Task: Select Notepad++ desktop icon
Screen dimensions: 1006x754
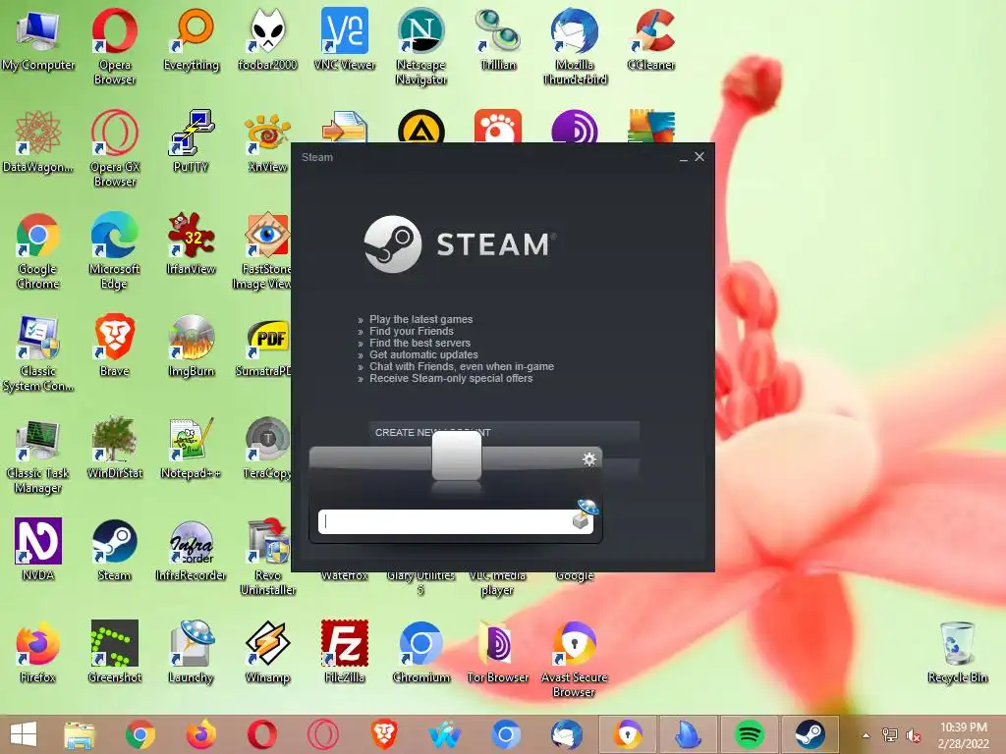Action: (192, 448)
